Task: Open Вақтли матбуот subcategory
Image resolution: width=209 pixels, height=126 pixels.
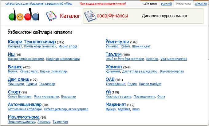Action: pos(150,84)
